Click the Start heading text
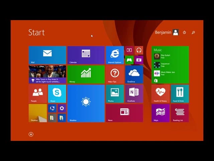Image resolution: width=214 pixels, height=161 pixels. click(x=36, y=33)
